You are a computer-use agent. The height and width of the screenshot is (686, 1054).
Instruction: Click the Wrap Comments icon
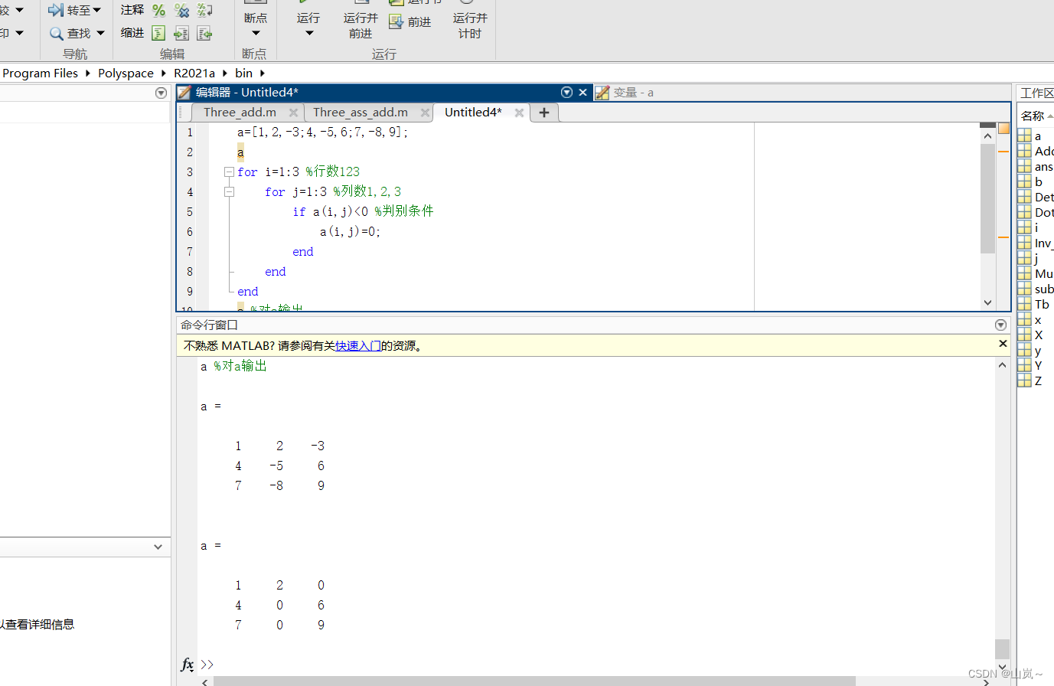(204, 10)
